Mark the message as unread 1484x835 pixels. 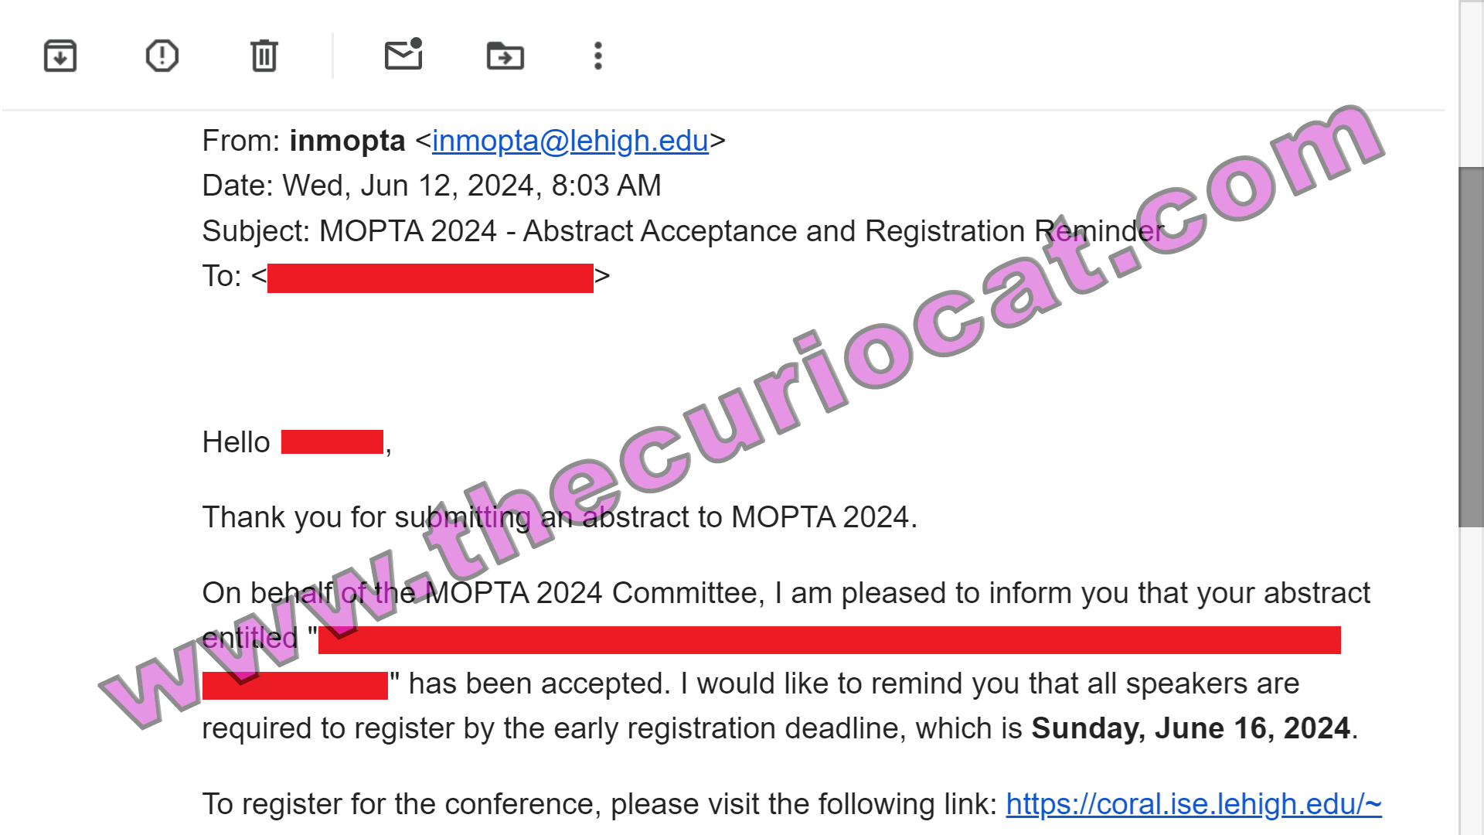(403, 54)
